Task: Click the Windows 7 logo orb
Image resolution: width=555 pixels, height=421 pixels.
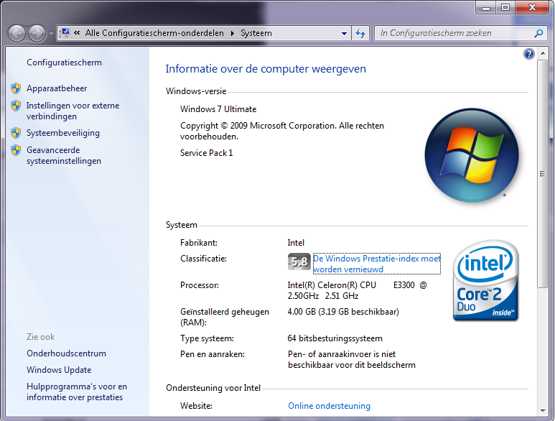Action: 472,155
